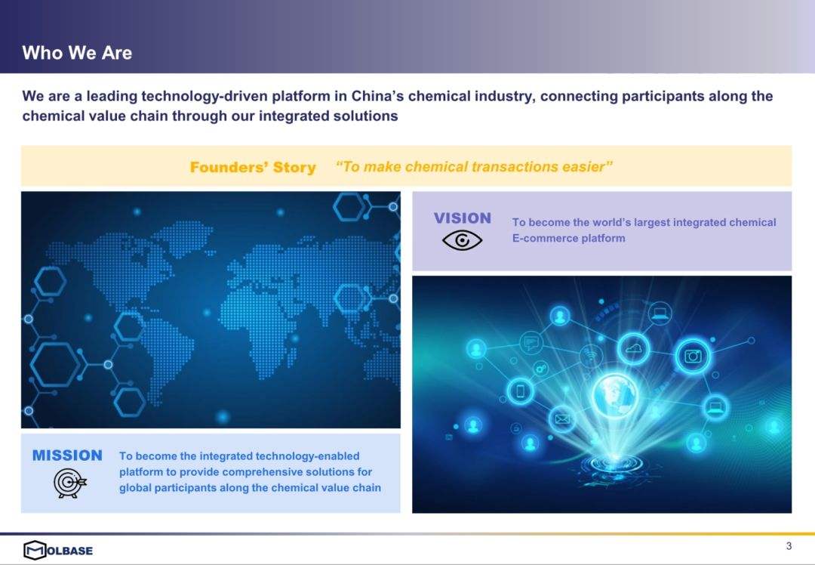This screenshot has height=565, width=815.
Task: Click the dotted world map image
Action: coord(211,310)
